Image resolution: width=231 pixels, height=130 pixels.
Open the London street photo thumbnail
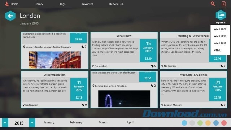(x=55, y=60)
